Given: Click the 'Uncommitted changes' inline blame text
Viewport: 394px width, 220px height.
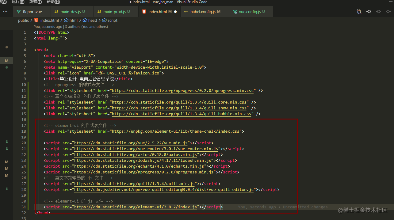Looking at the screenshot, I should pyautogui.click(x=305, y=207).
